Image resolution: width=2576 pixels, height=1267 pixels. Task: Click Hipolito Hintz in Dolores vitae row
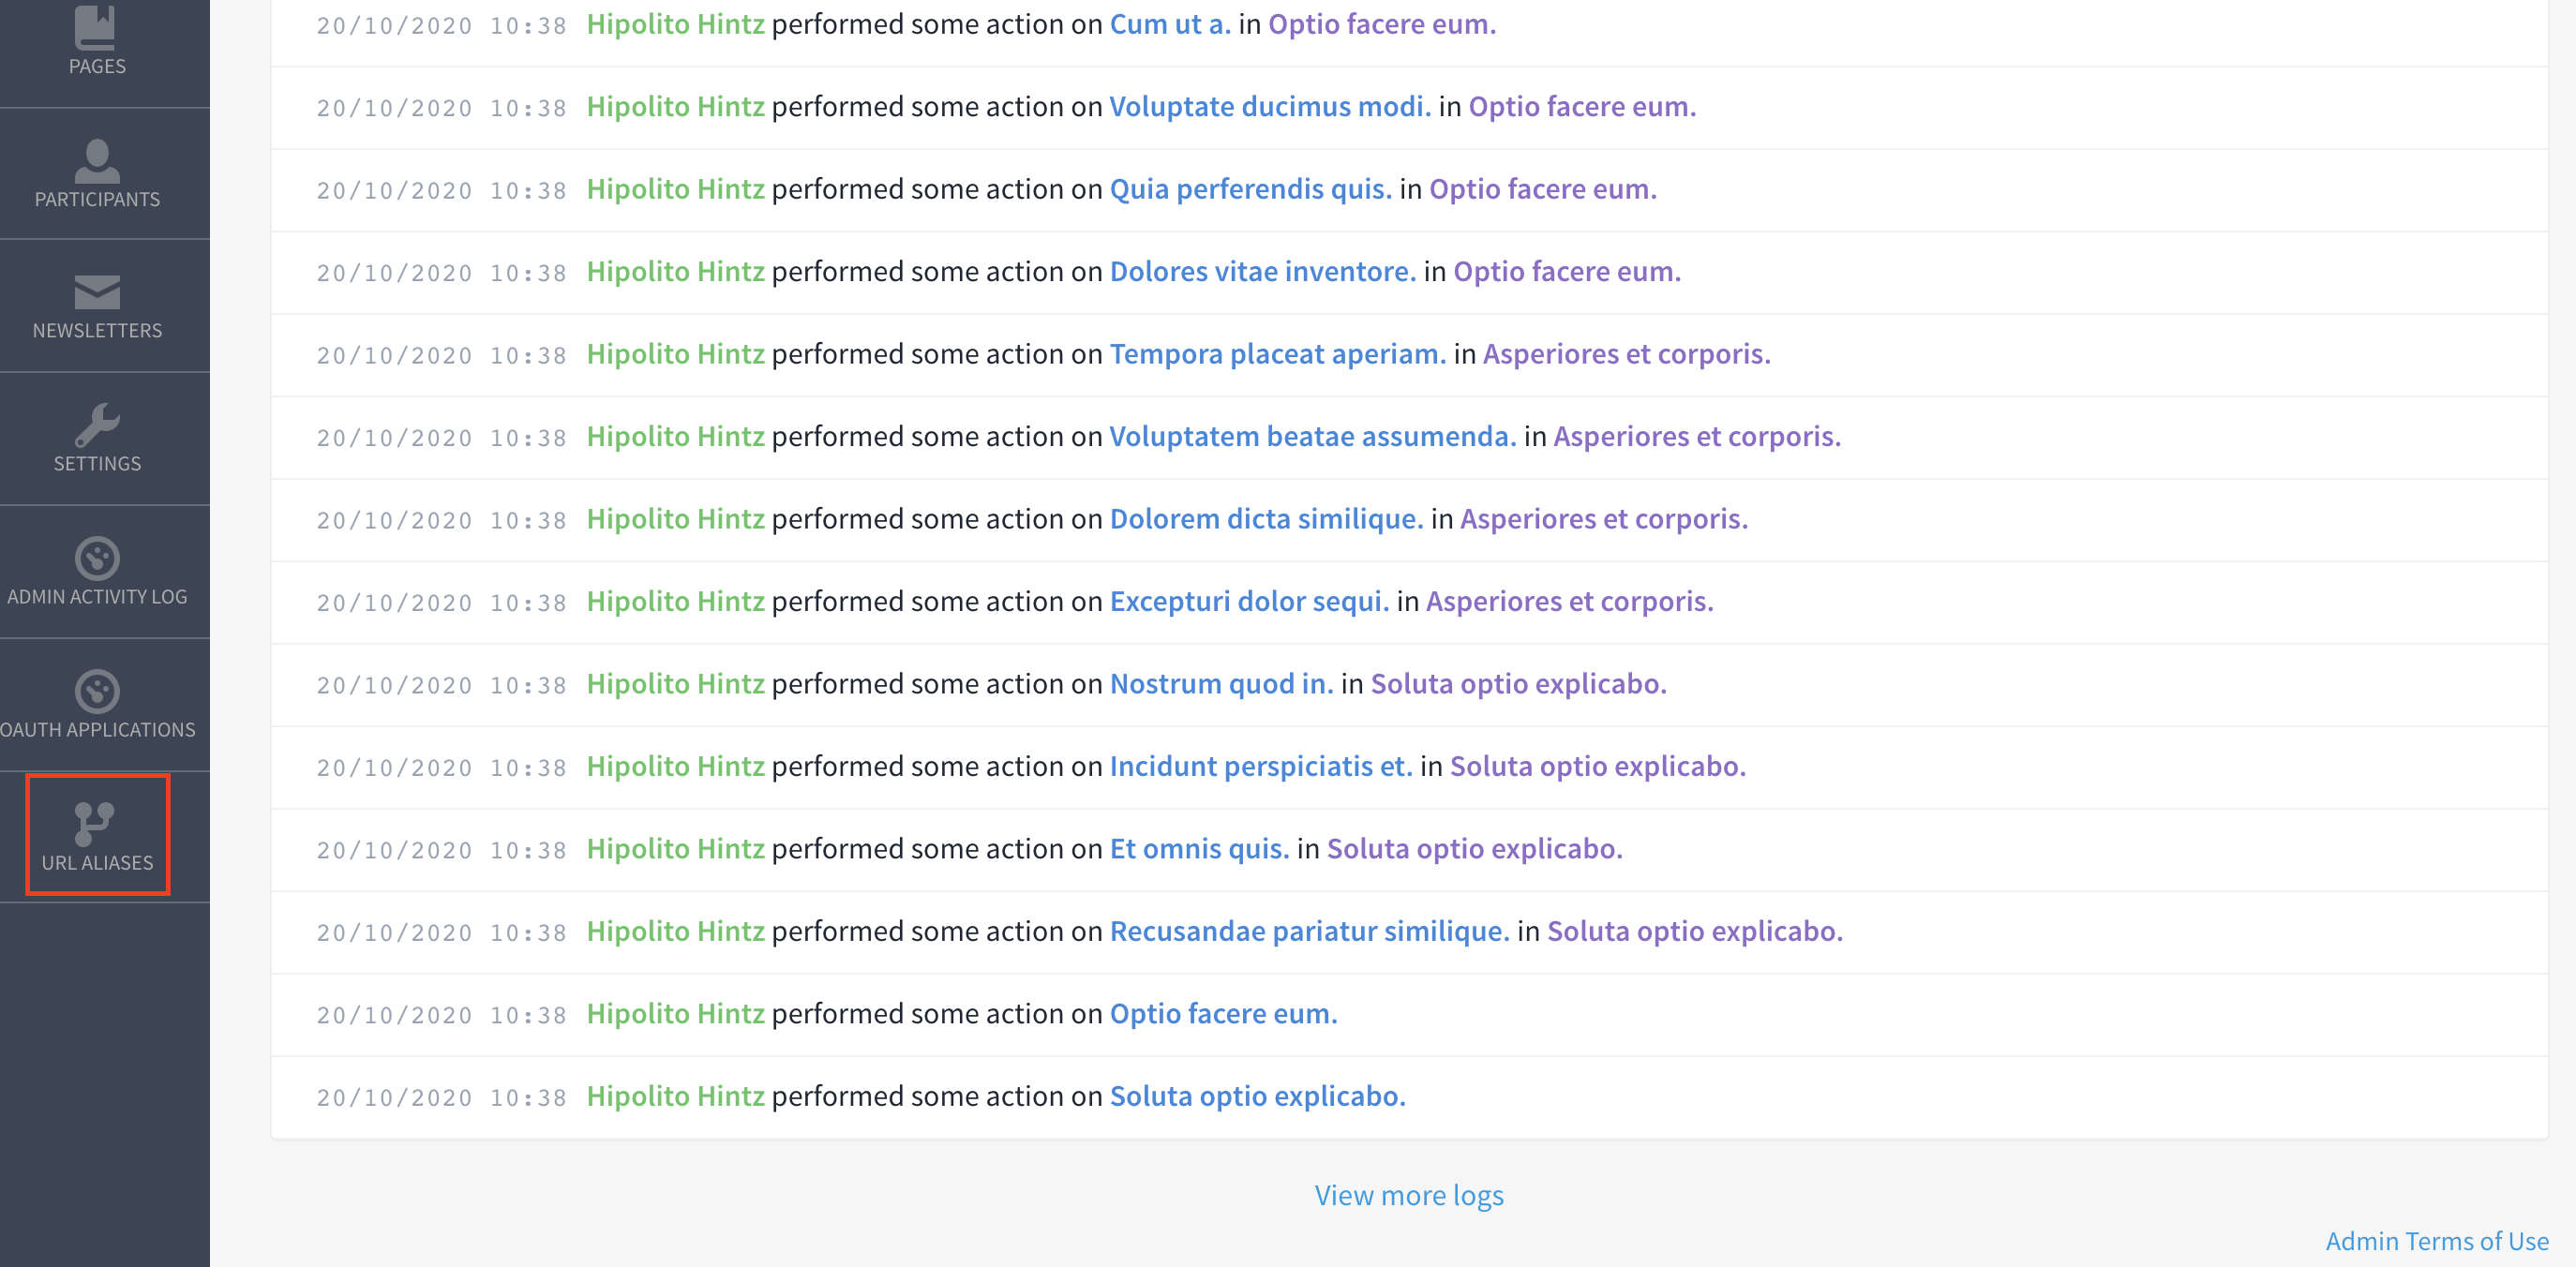(675, 271)
